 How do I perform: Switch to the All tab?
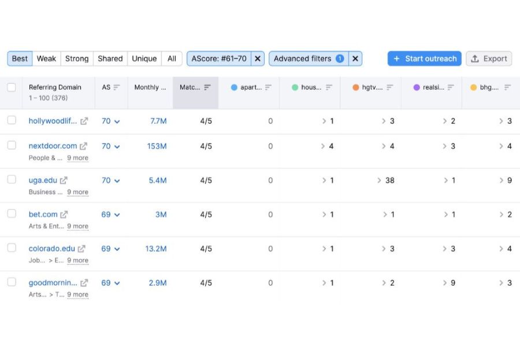click(172, 59)
